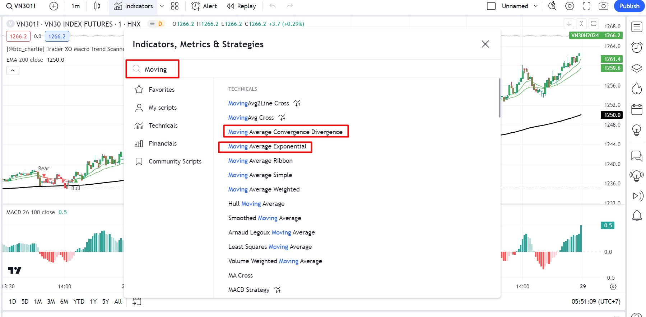Click the add symbol plus icon

54,6
